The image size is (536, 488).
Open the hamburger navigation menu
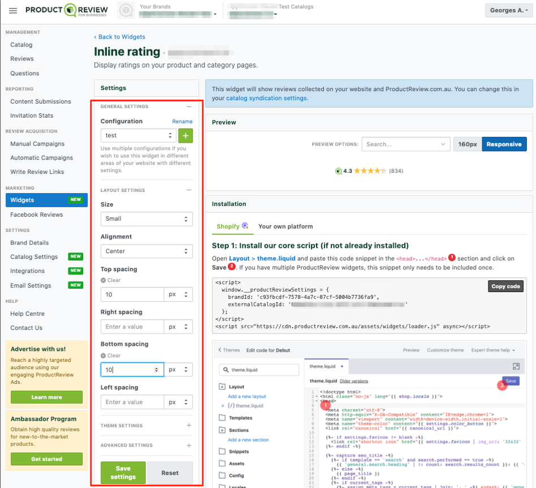(13, 11)
